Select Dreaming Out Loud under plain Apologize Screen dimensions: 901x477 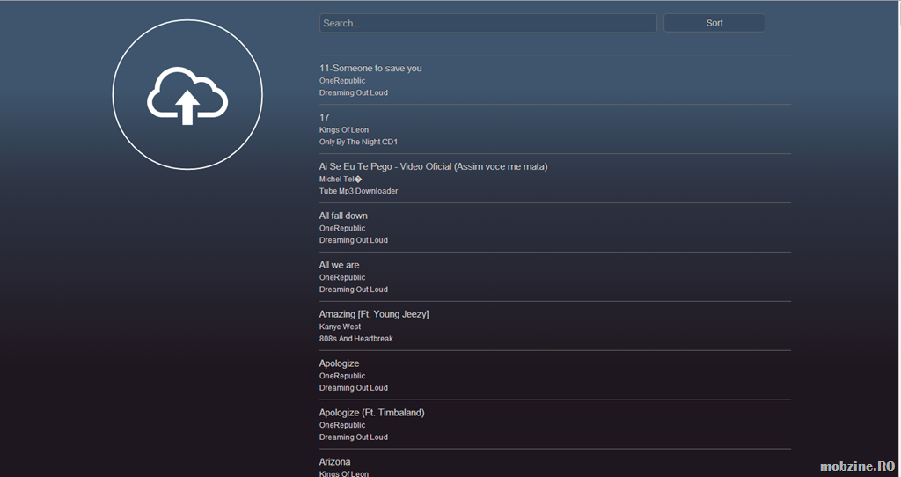coord(354,388)
